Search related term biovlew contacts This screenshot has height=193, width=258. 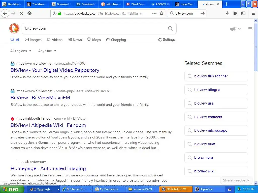(x=216, y=117)
